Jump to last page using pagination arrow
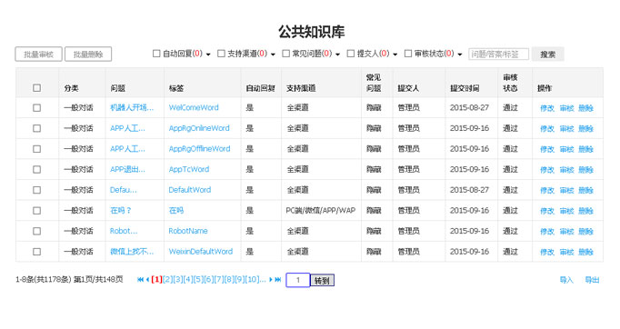The height and width of the screenshot is (329, 620). point(278,280)
